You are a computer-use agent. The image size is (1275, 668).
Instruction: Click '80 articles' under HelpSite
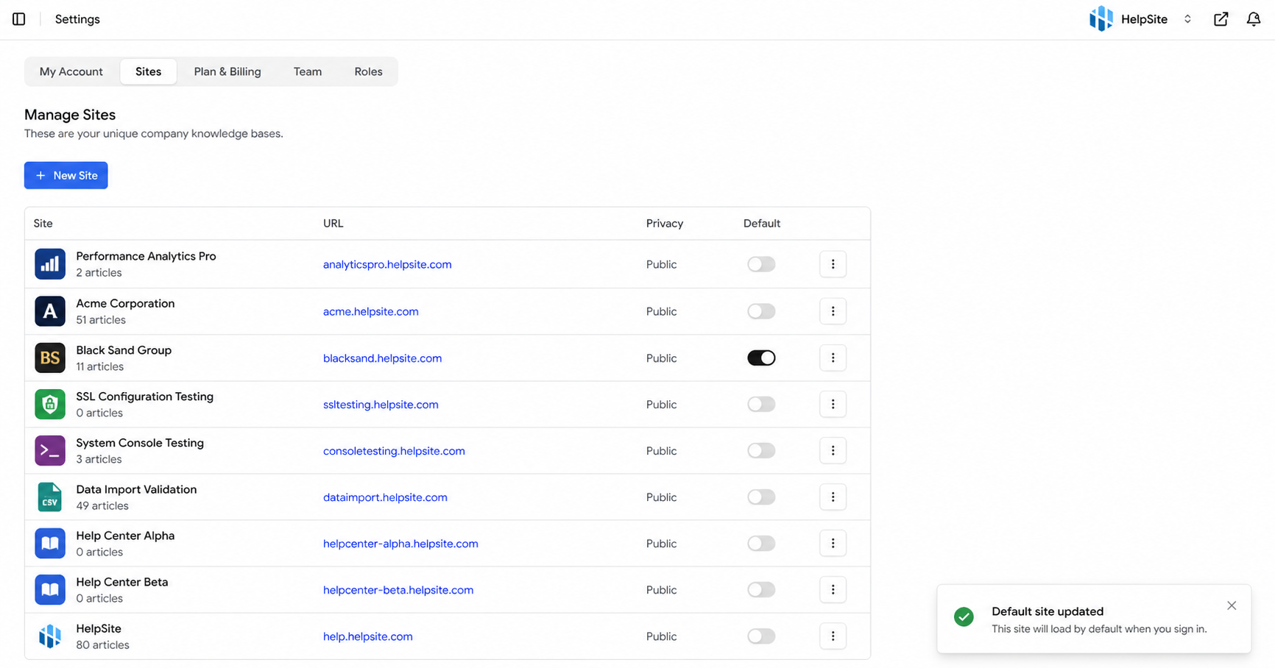pos(102,645)
